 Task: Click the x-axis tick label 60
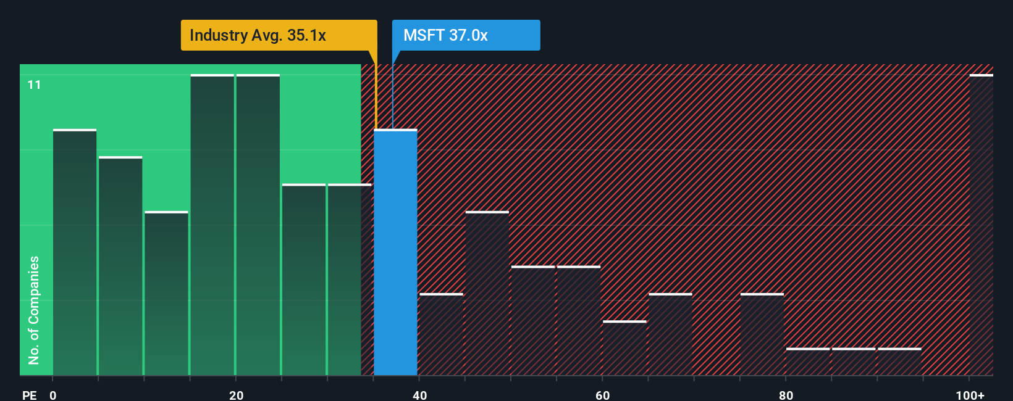click(x=603, y=395)
